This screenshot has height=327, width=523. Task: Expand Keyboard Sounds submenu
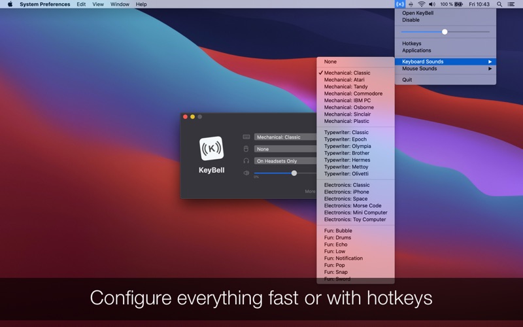click(x=445, y=61)
